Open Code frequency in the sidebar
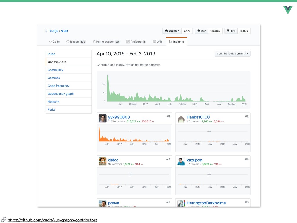Viewport: 297px width, 223px height. point(68,86)
